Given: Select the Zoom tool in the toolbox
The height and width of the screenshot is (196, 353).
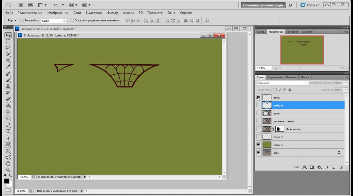Looking at the screenshot, I should (x=8, y=170).
